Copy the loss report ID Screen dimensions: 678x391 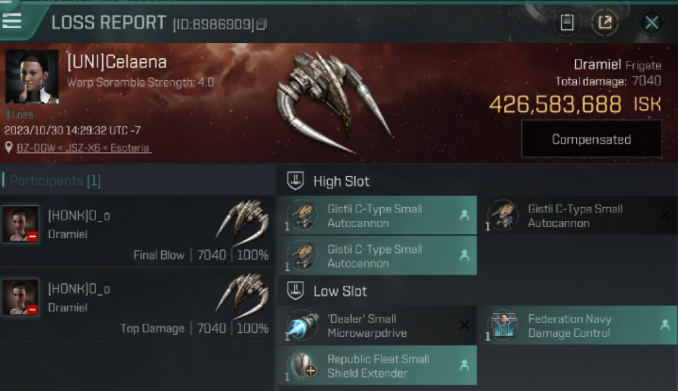tap(262, 24)
